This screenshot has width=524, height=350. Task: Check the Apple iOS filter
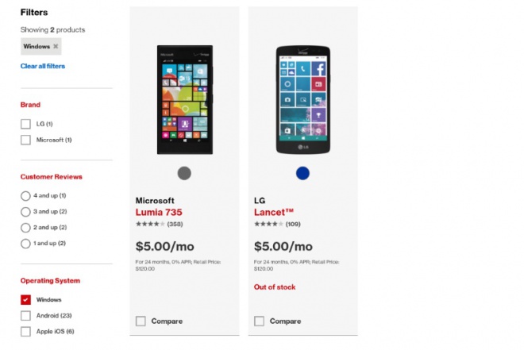26,331
